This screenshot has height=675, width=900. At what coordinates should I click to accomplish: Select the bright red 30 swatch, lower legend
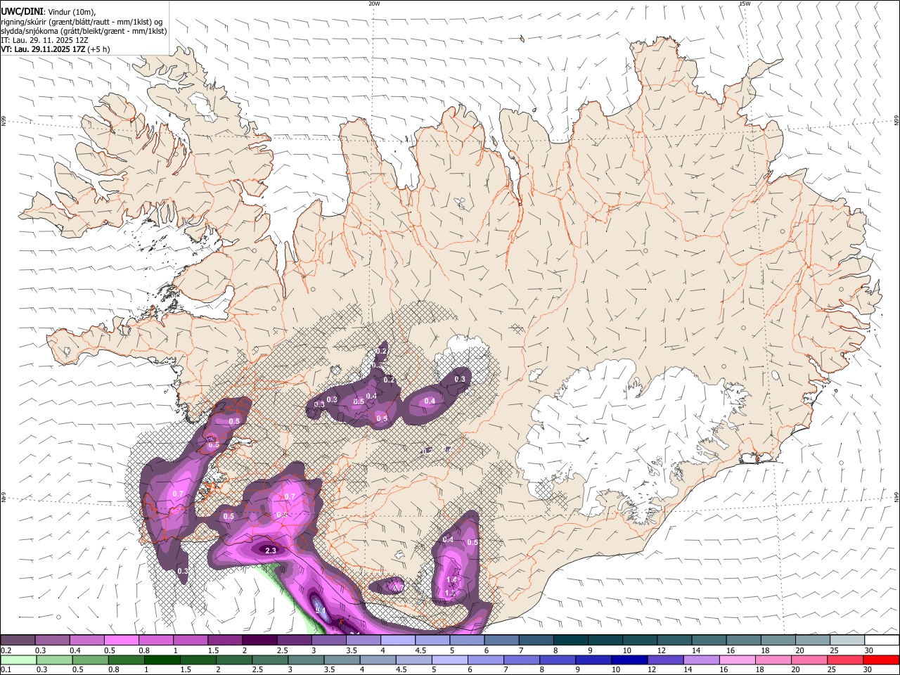click(x=880, y=660)
